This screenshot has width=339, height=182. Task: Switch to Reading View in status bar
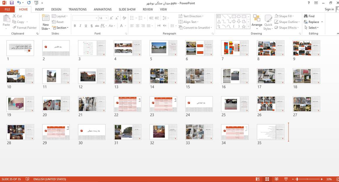[276, 179]
